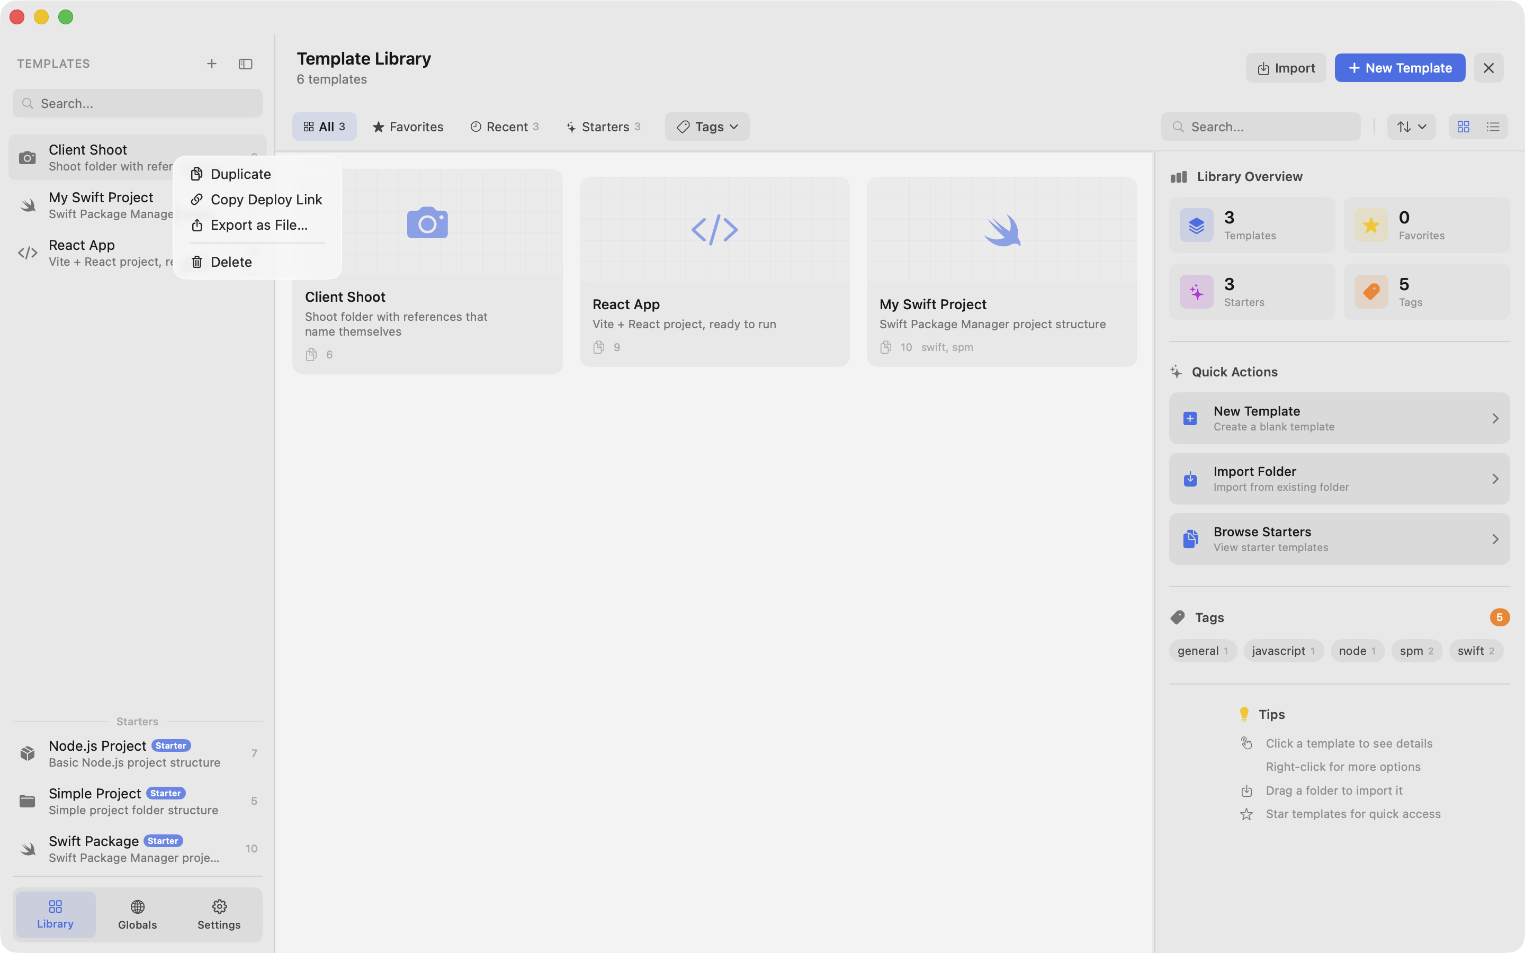1525x953 pixels.
Task: Choose Duplicate from the context menu
Action: pyautogui.click(x=257, y=174)
